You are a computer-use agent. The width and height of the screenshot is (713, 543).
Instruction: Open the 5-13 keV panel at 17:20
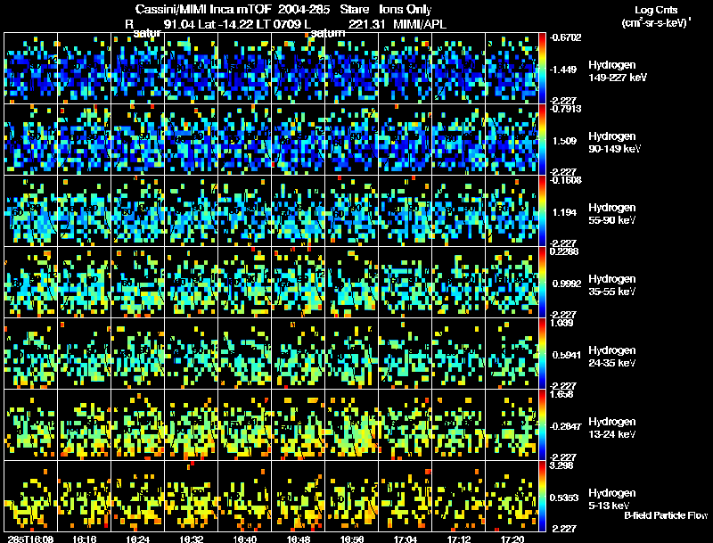point(512,496)
